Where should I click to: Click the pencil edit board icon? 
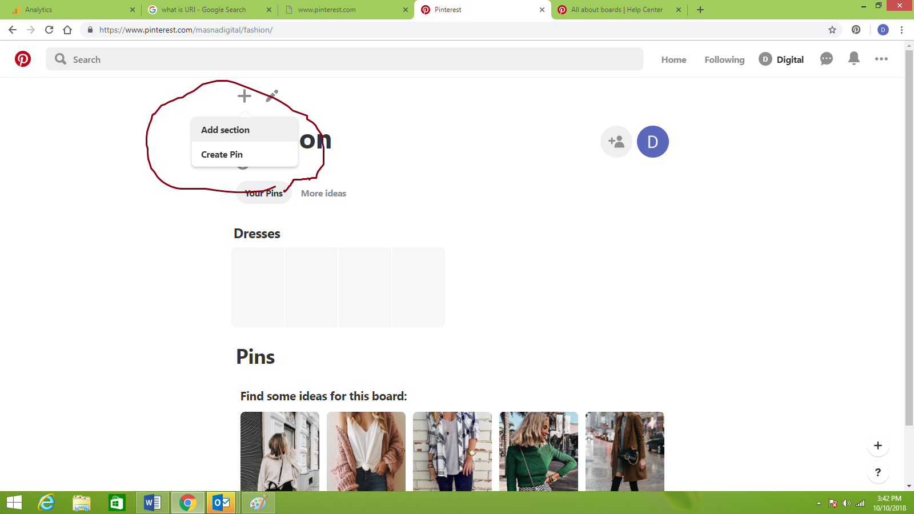point(272,95)
